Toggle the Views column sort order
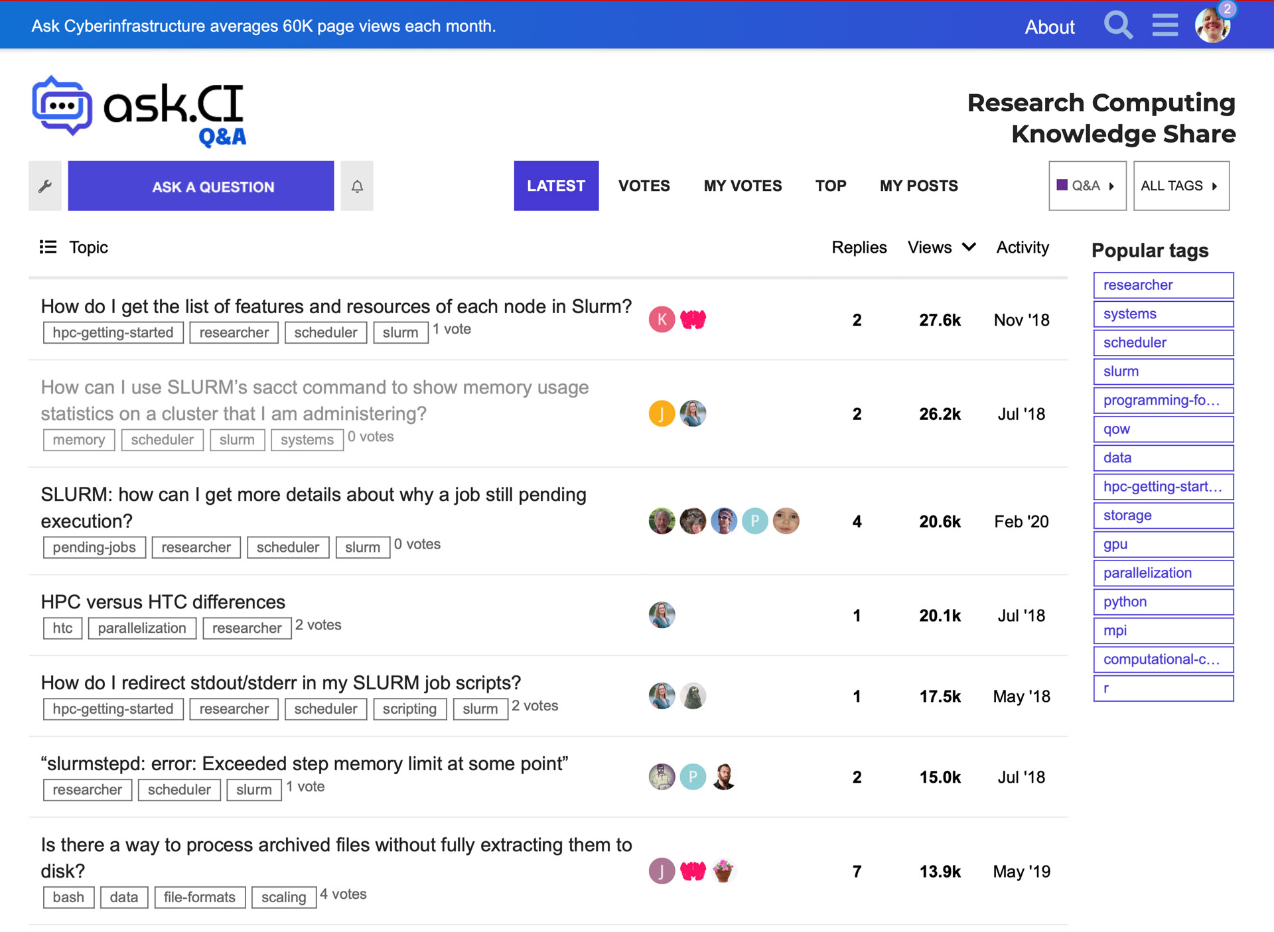Viewport: 1274px width, 932px height. pyautogui.click(x=930, y=247)
